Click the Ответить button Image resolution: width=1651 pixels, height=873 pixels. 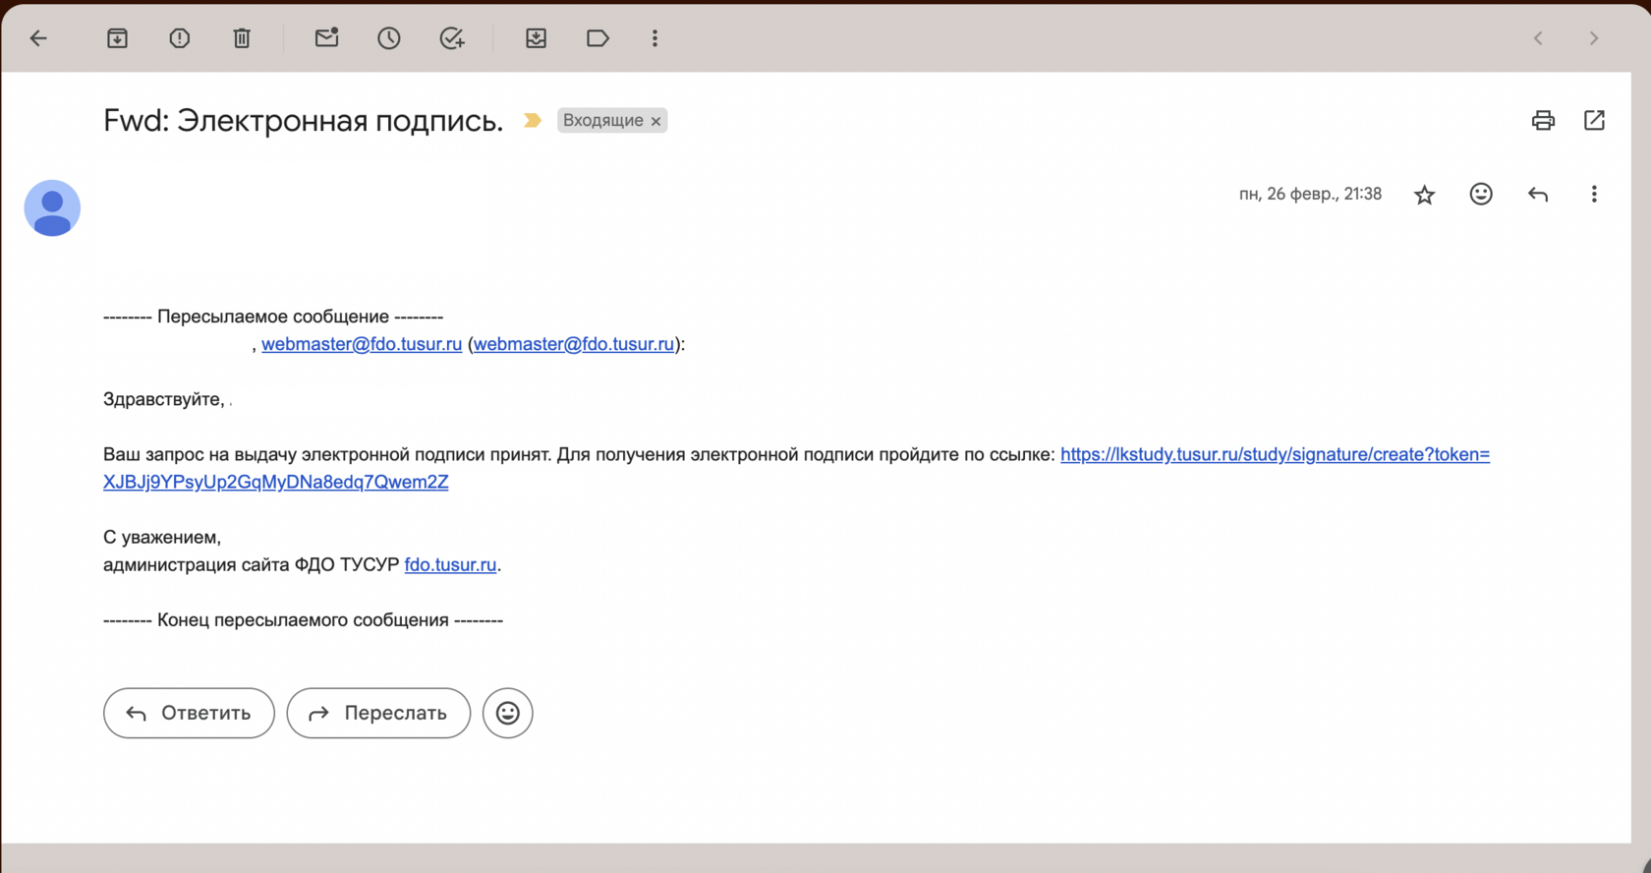pyautogui.click(x=189, y=713)
